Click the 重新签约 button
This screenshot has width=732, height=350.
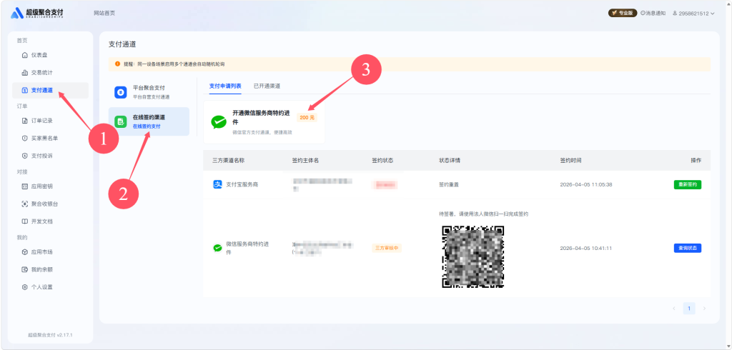coord(687,184)
